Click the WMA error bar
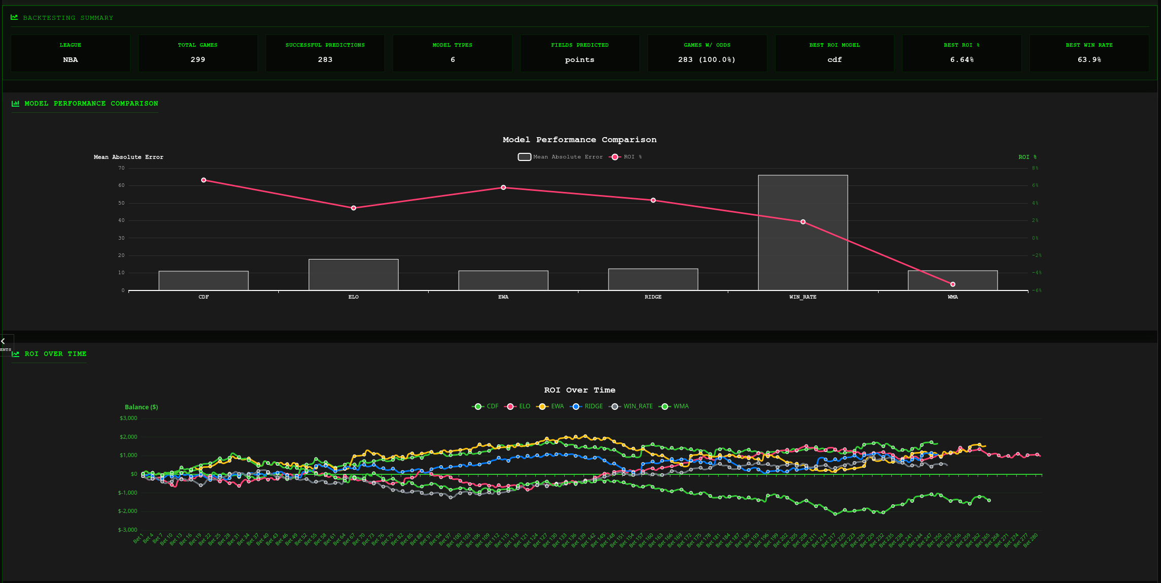The width and height of the screenshot is (1161, 583). point(953,280)
